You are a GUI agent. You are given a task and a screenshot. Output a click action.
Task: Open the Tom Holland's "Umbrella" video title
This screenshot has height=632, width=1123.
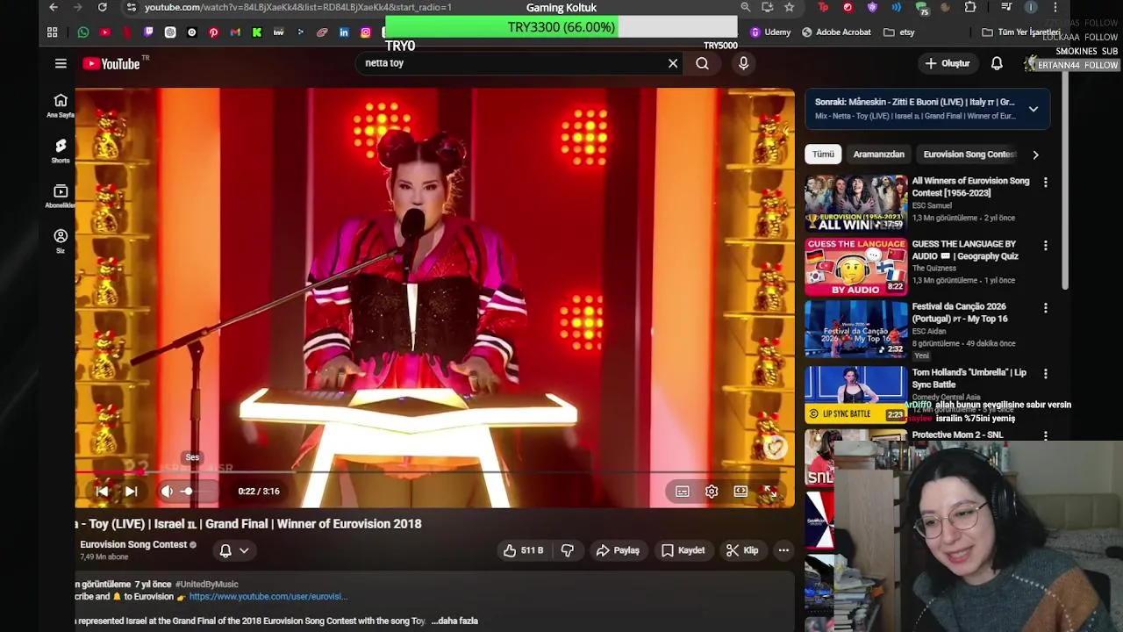[x=969, y=378]
